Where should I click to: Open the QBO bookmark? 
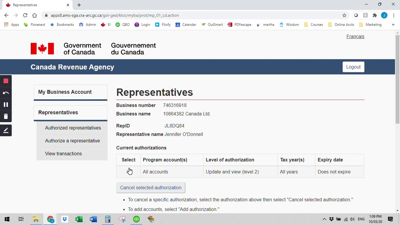pyautogui.click(x=122, y=25)
